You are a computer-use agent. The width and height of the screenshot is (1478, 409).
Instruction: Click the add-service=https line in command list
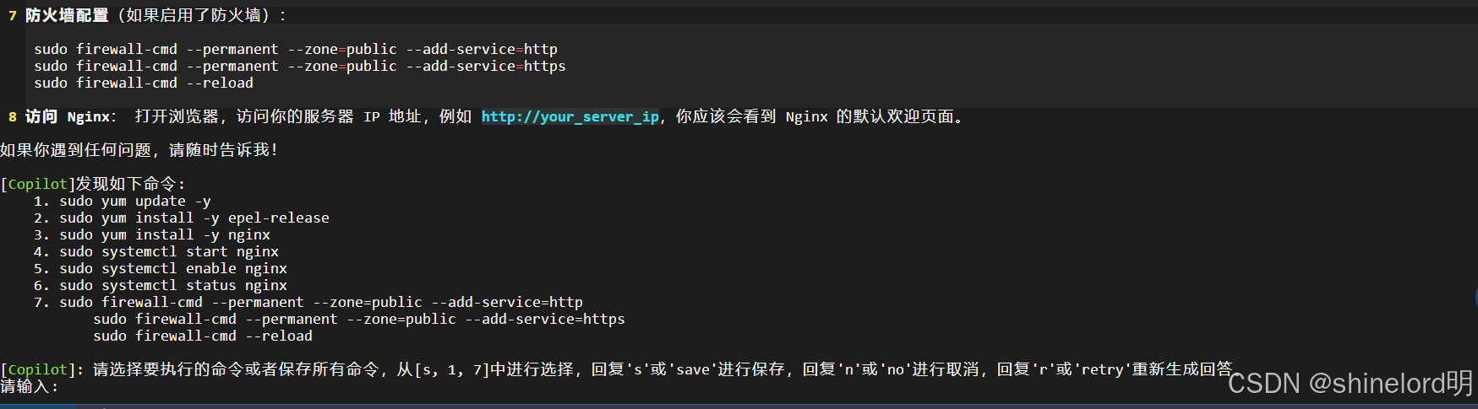(359, 319)
